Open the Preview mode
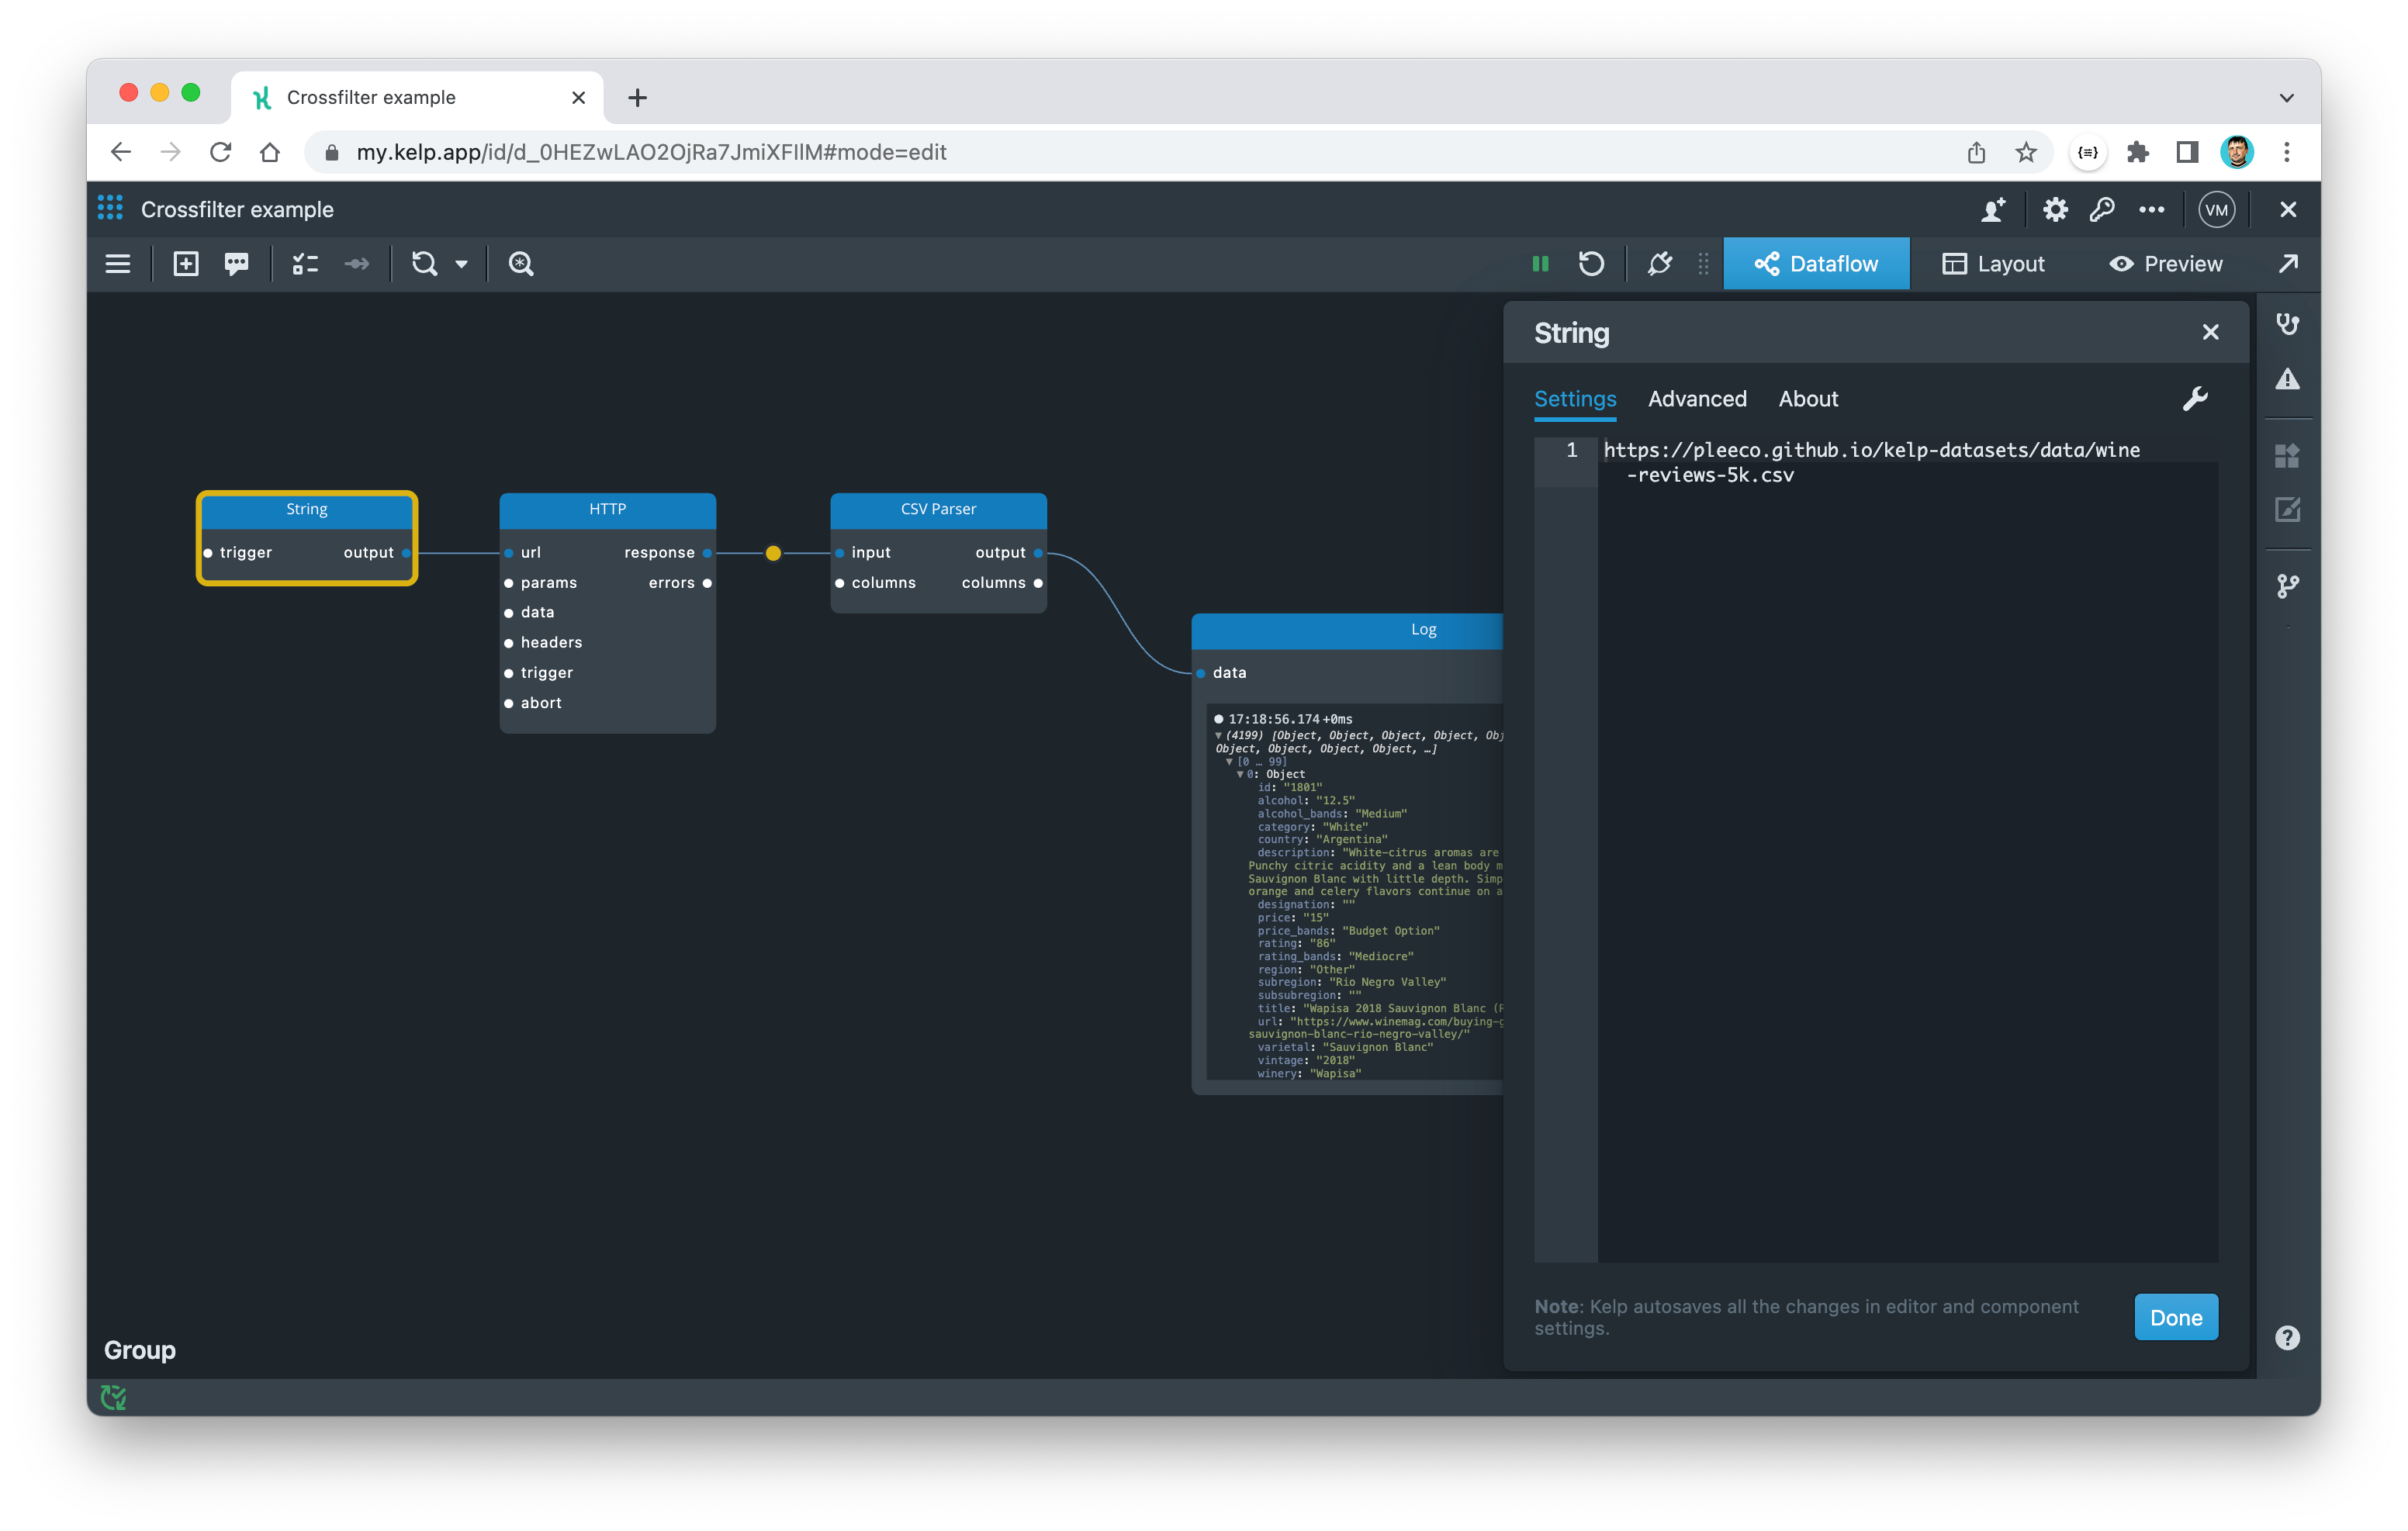Image resolution: width=2408 pixels, height=1531 pixels. pyautogui.click(x=2166, y=264)
